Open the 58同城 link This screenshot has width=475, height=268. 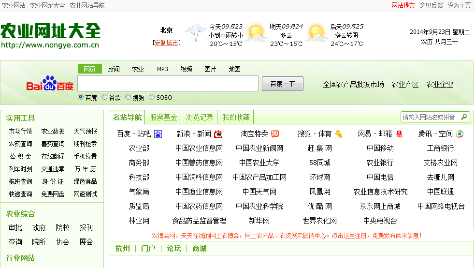coord(319,163)
